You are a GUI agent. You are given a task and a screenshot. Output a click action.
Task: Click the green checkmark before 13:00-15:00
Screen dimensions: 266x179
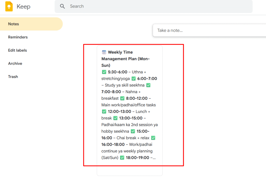click(x=115, y=118)
